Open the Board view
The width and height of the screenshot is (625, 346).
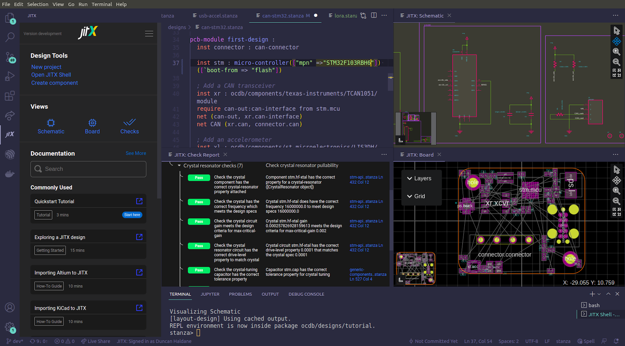click(92, 127)
